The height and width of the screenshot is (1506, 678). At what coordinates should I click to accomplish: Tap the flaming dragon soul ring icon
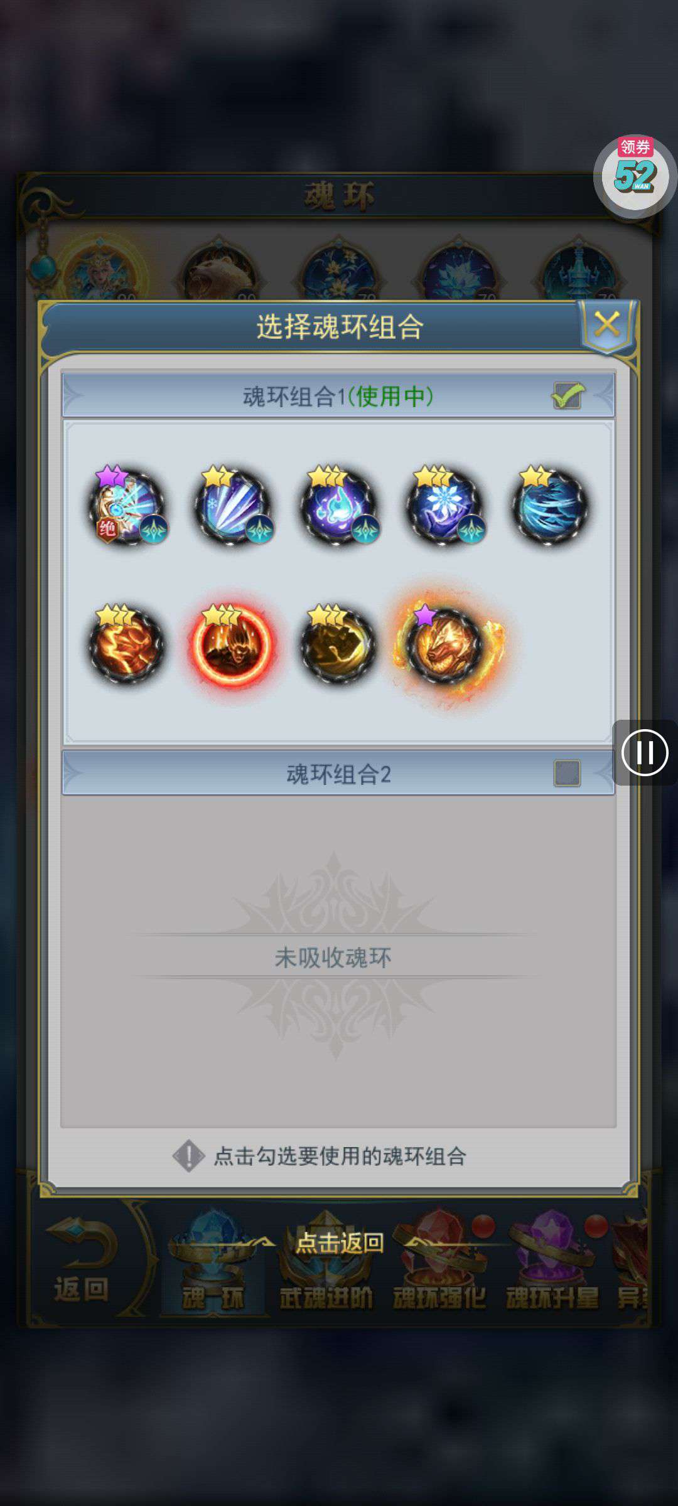click(x=446, y=646)
